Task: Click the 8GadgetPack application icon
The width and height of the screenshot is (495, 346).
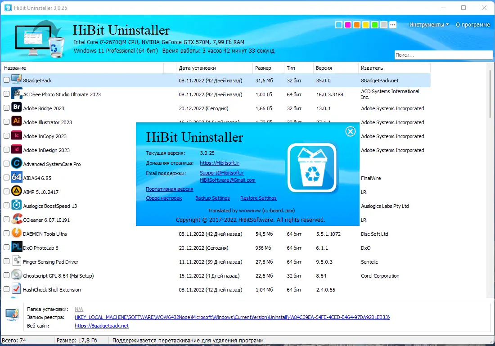Action: [x=17, y=80]
